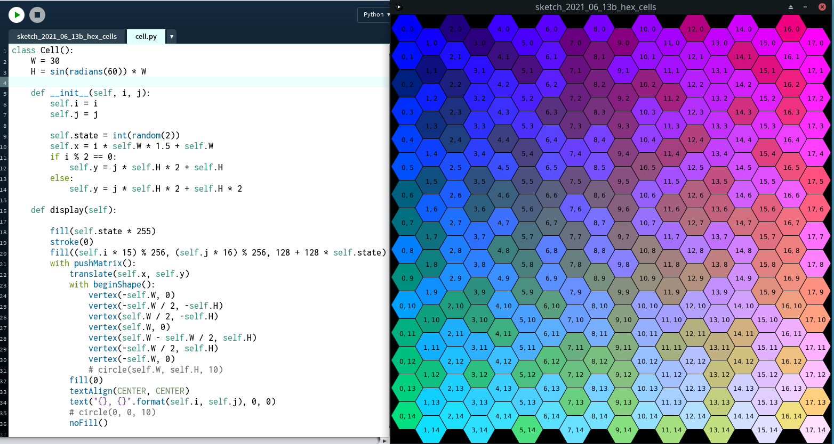
Task: Click the sketch window title text
Action: coord(595,7)
